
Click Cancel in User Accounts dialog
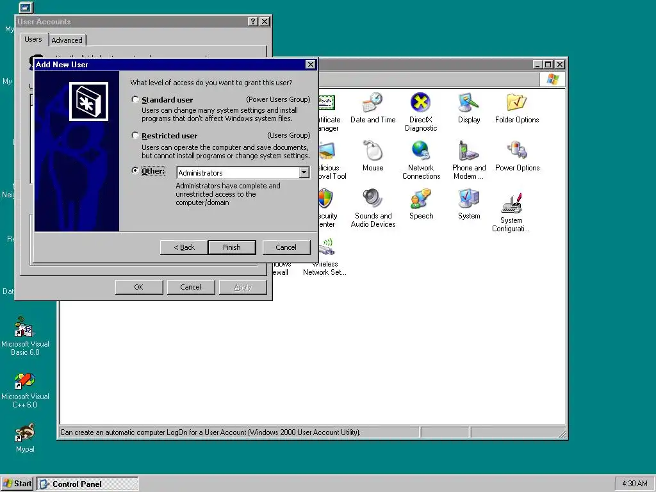(191, 287)
